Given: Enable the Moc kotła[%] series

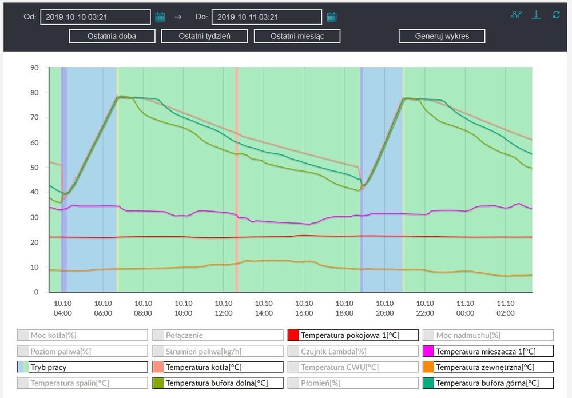Looking at the screenshot, I should [82, 335].
